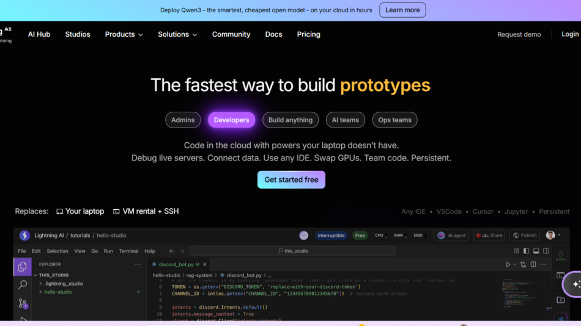Viewport: 581px width, 326px height.
Task: Click the split editor icon
Action: point(533,264)
